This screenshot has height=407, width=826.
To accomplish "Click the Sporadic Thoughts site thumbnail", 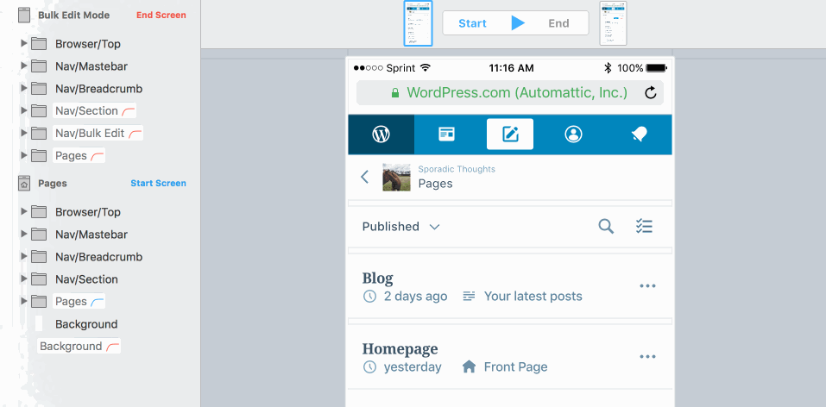I will click(396, 177).
